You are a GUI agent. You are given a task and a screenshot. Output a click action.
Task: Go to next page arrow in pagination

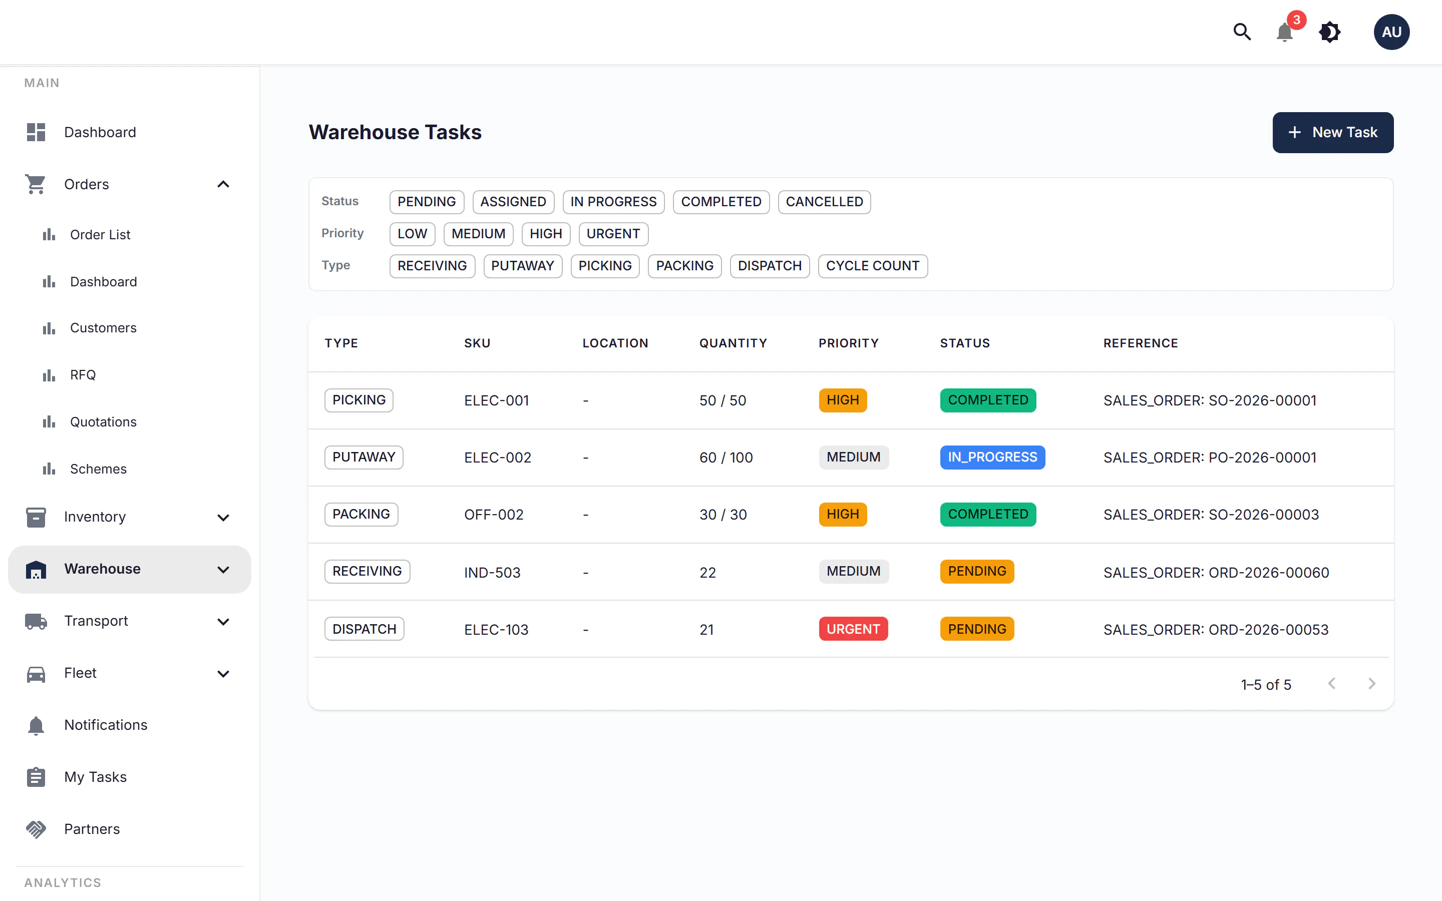1372,683
